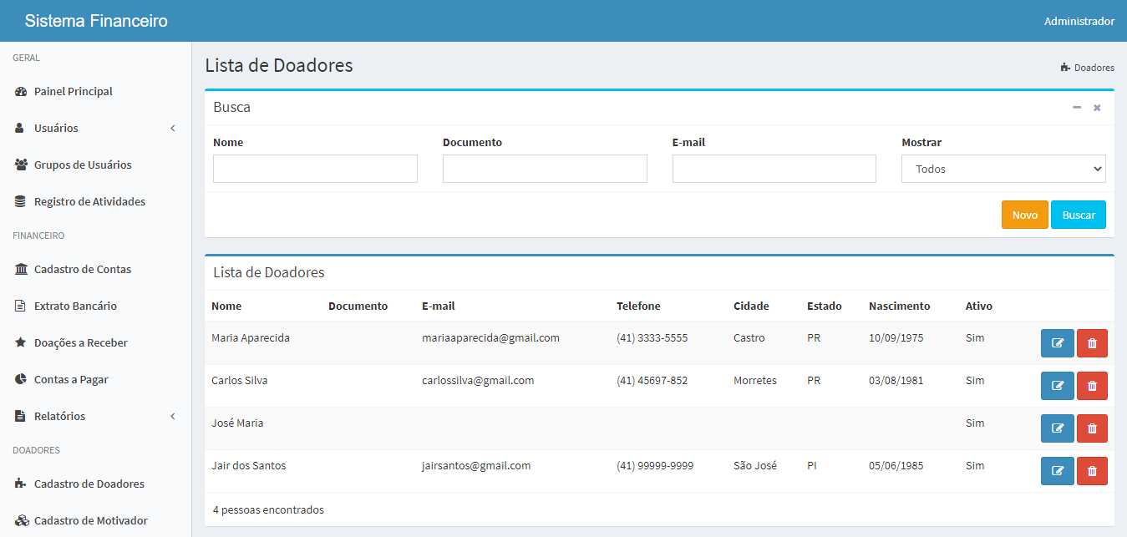Screen dimensions: 1127x537
Task: Open the Mostrar dropdown
Action: [x=1003, y=169]
